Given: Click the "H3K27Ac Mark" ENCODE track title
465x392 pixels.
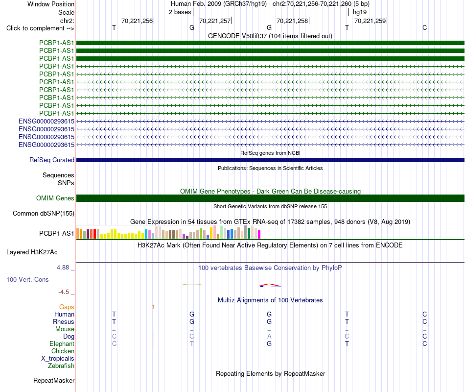Looking at the screenshot, I should pos(270,245).
